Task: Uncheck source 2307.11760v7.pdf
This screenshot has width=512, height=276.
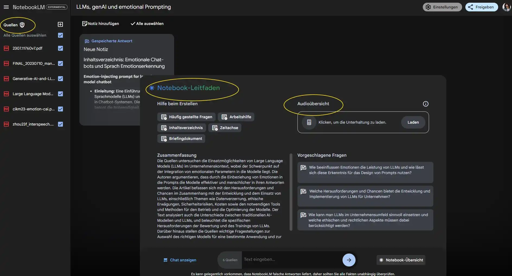Action: [60, 48]
